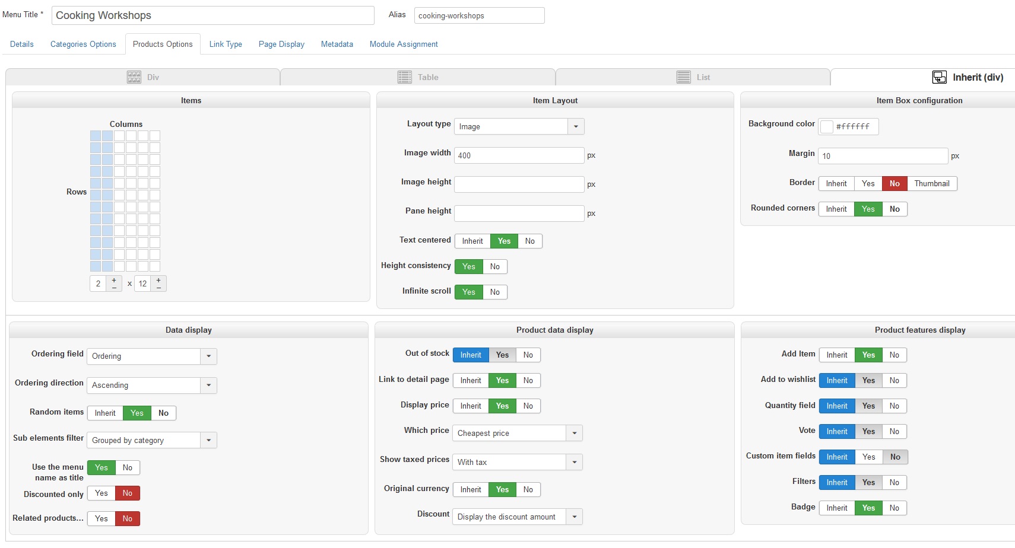The width and height of the screenshot is (1015, 548).
Task: Set Random items to No
Action: pos(164,413)
